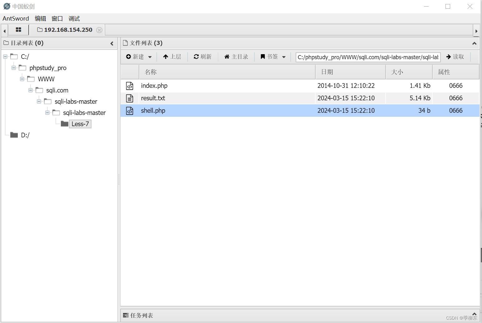Image resolution: width=482 pixels, height=323 pixels.
Task: Open the 新建 dropdown arrow
Action: tap(150, 57)
